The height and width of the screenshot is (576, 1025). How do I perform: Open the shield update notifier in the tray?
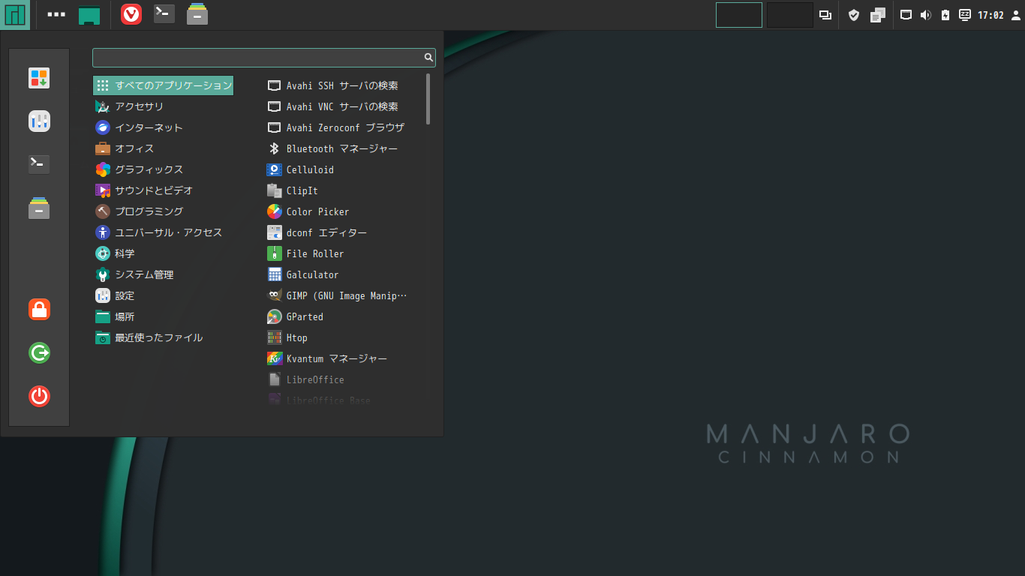pyautogui.click(x=854, y=15)
